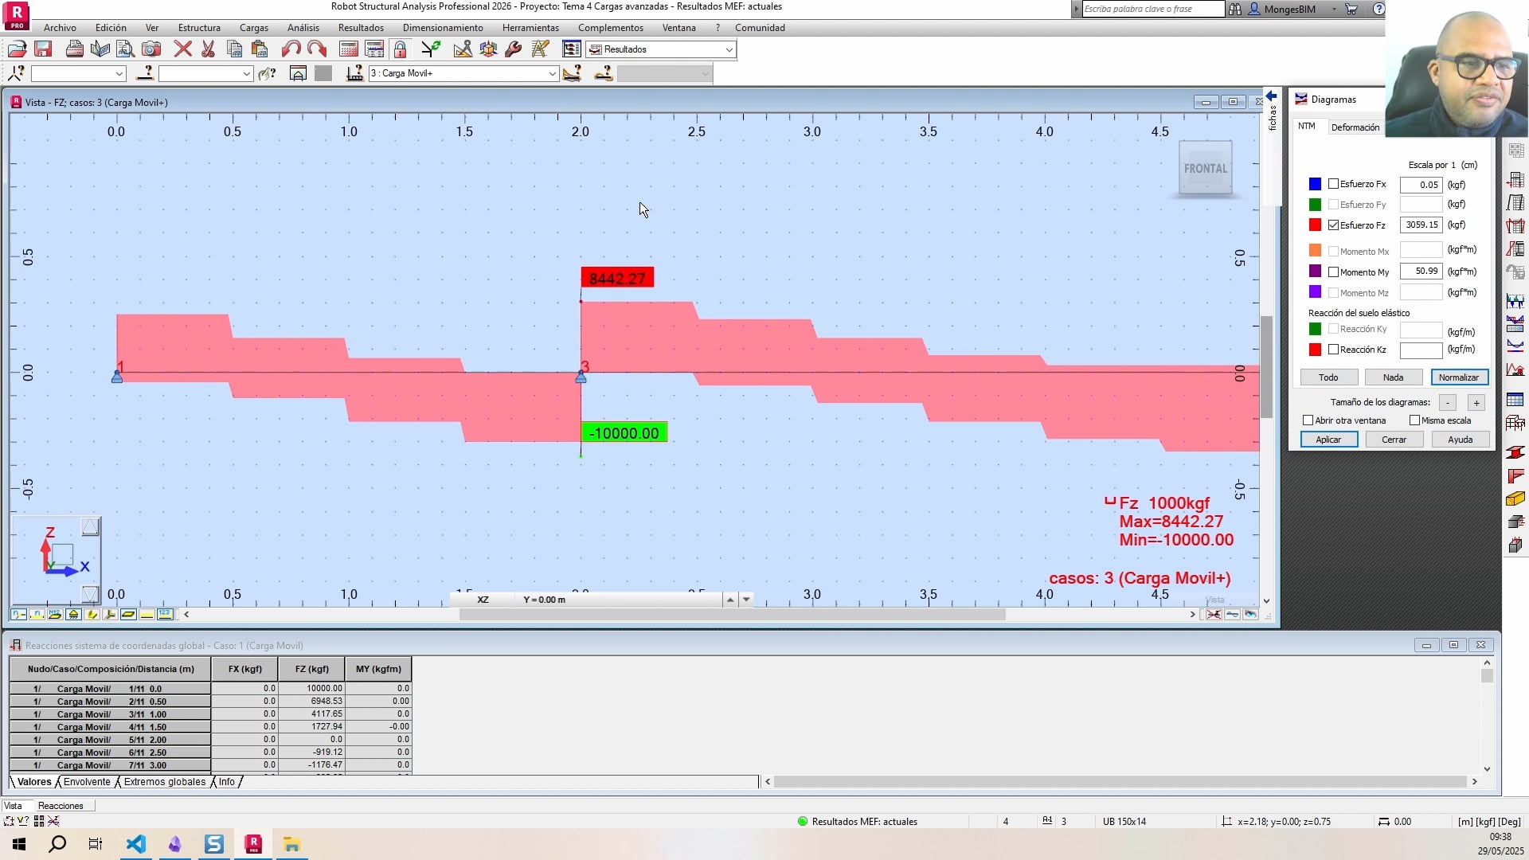Image resolution: width=1529 pixels, height=860 pixels.
Task: Open Visual Studio Code from the taskbar
Action: pos(136,844)
